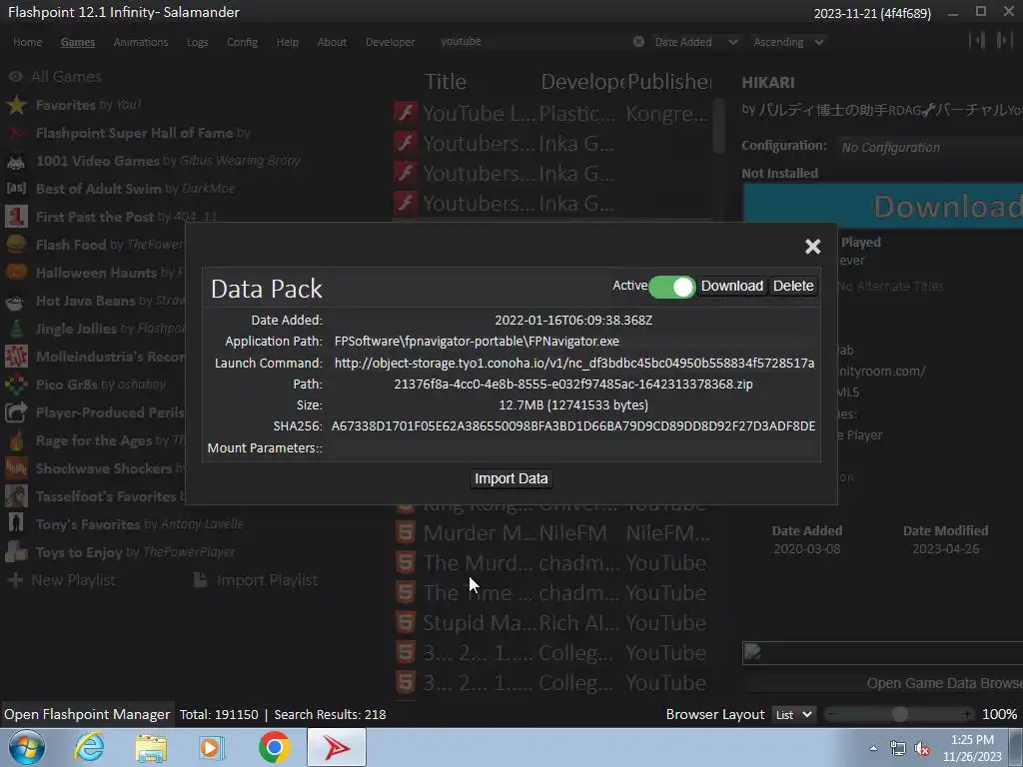Open Shockwave Shockers playlist icon
Screen dimensions: 1023x767
pyautogui.click(x=16, y=468)
